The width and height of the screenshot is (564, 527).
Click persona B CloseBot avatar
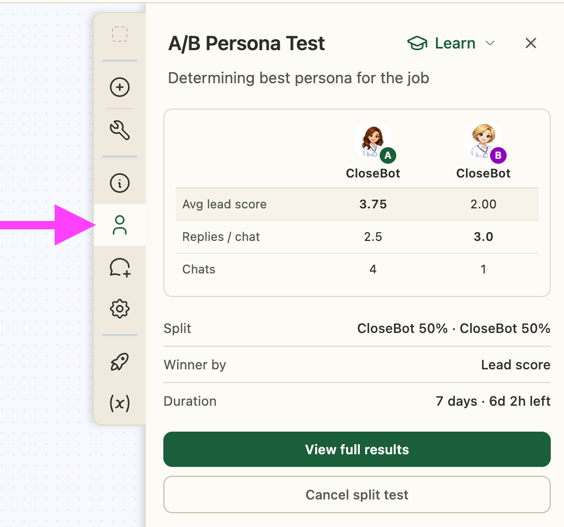[483, 141]
